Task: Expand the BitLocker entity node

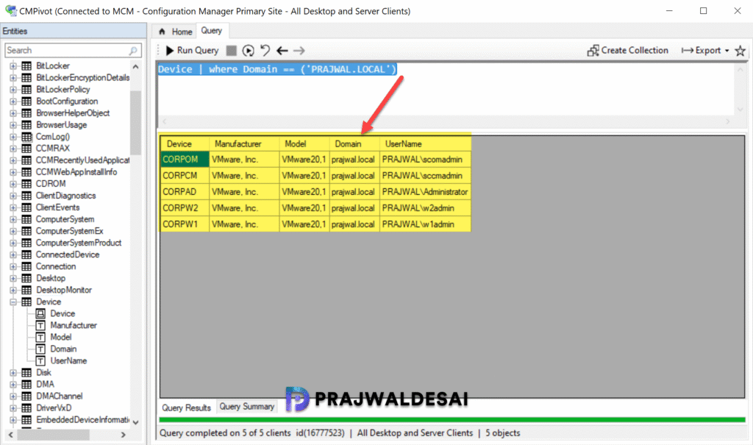Action: point(13,66)
